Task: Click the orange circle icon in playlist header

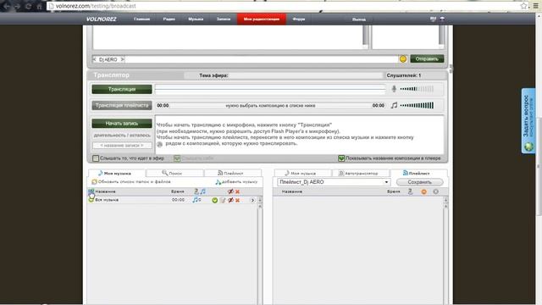Action: pyautogui.click(x=423, y=191)
